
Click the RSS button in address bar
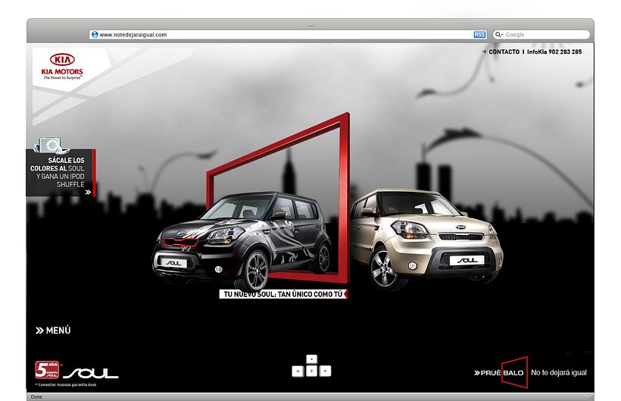(479, 34)
